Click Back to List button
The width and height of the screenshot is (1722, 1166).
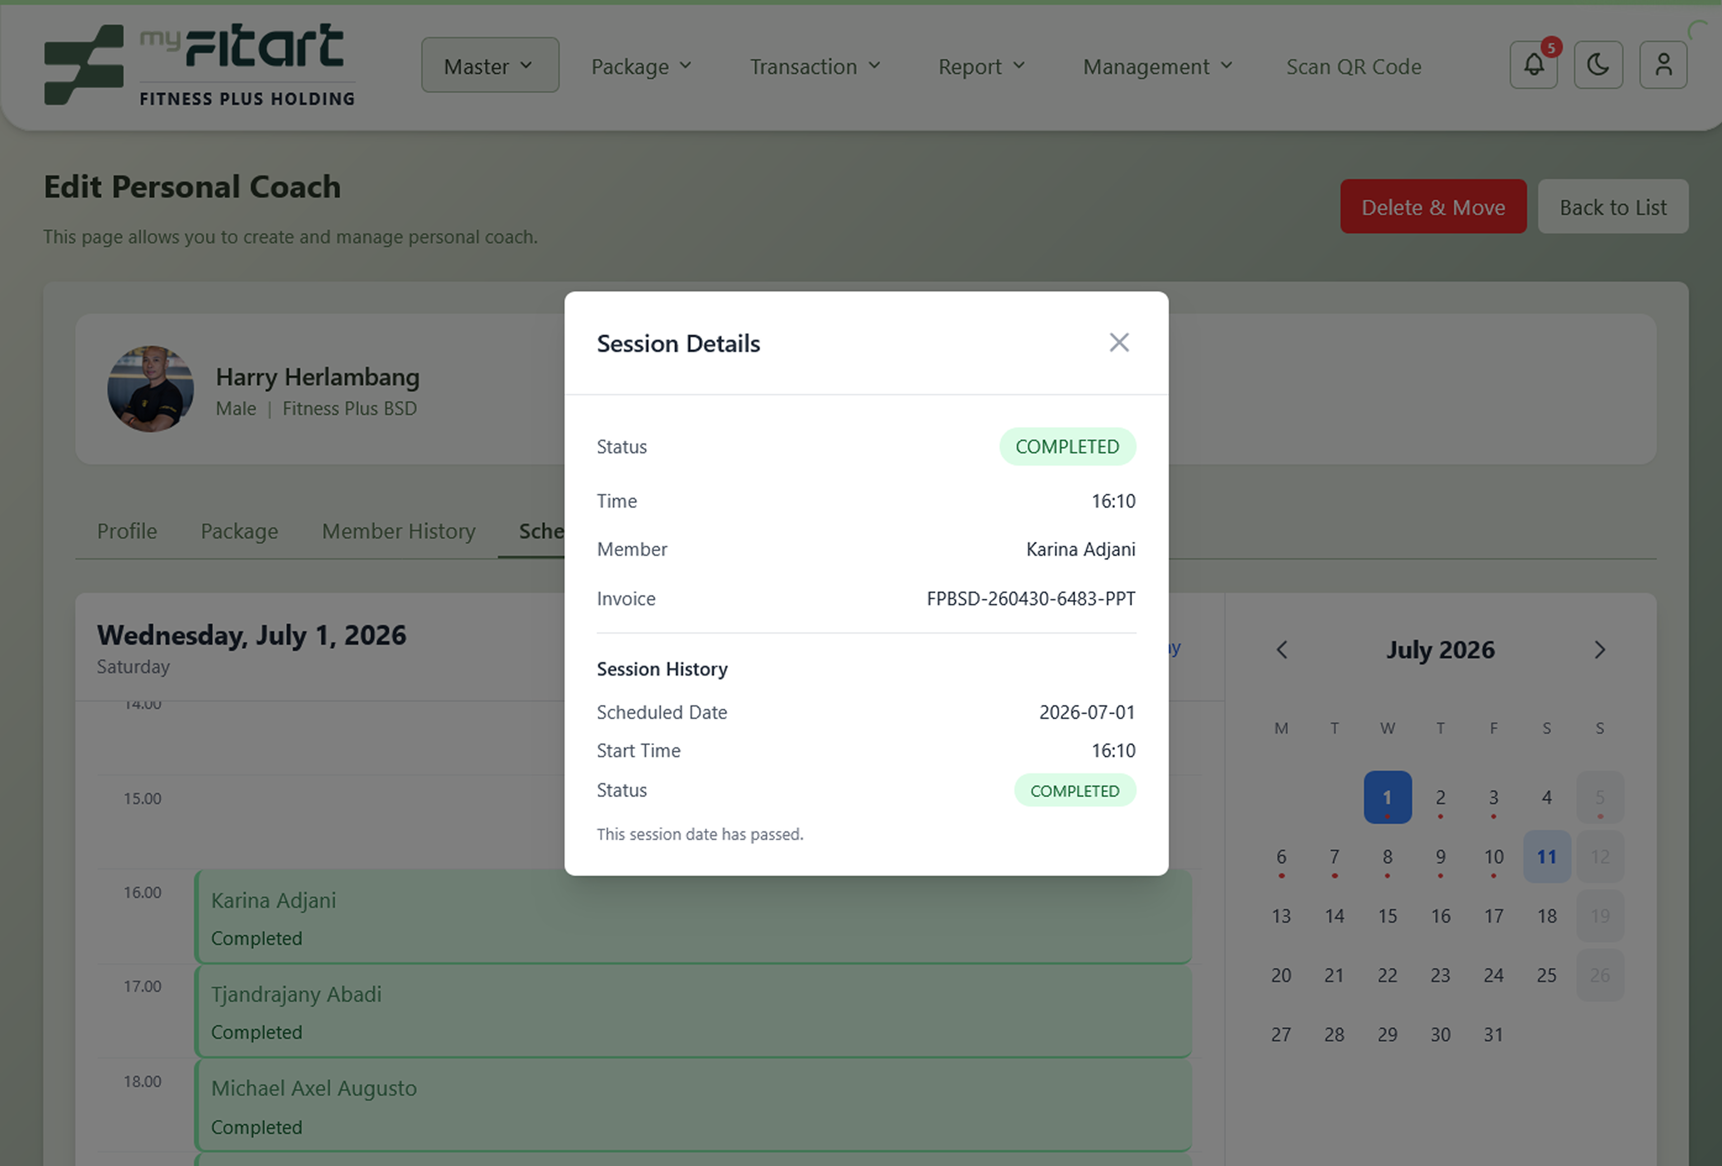click(x=1613, y=207)
